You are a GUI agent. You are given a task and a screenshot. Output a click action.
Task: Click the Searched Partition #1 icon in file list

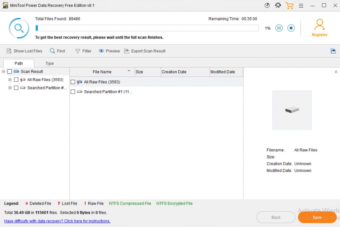click(80, 92)
